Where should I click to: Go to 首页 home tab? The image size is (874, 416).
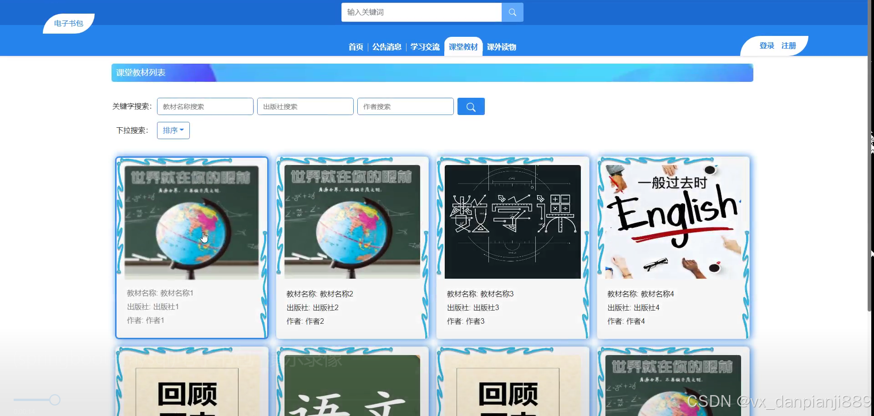click(356, 47)
